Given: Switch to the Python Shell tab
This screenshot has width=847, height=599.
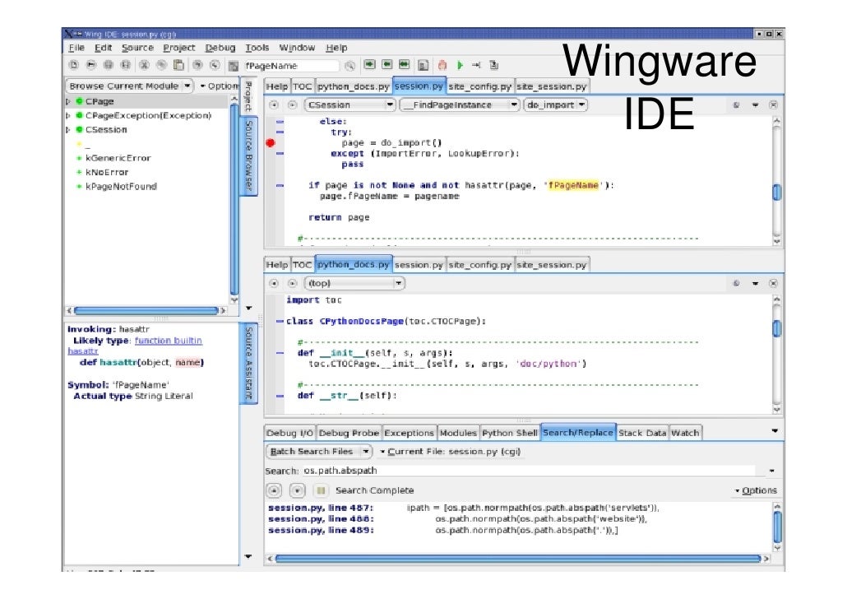Looking at the screenshot, I should click(x=510, y=433).
